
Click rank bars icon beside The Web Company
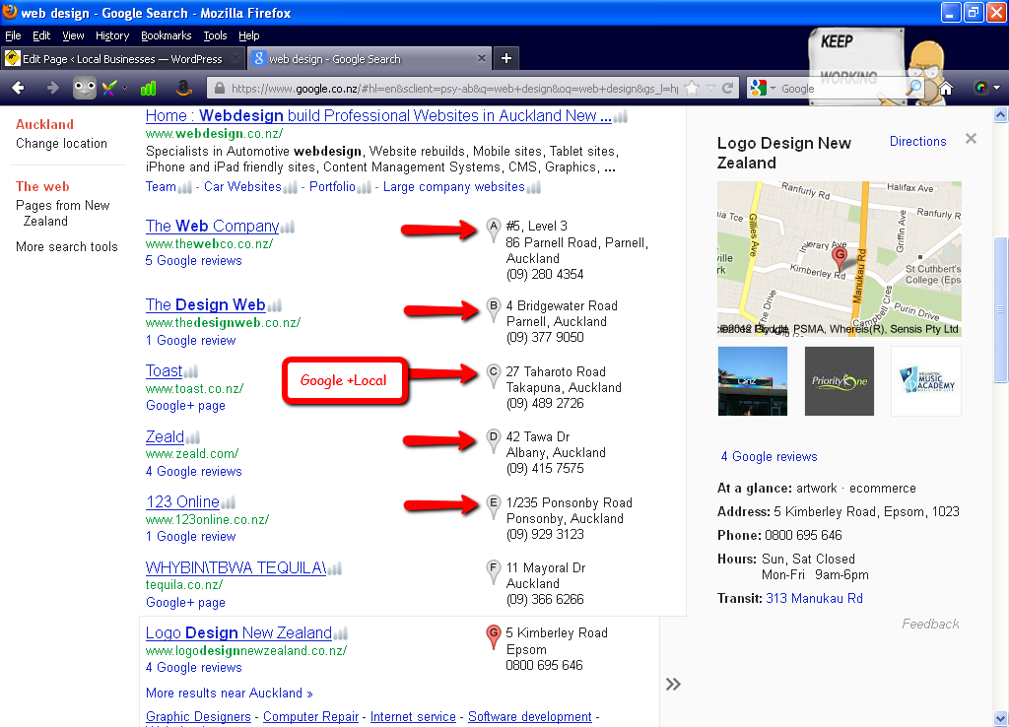(287, 227)
